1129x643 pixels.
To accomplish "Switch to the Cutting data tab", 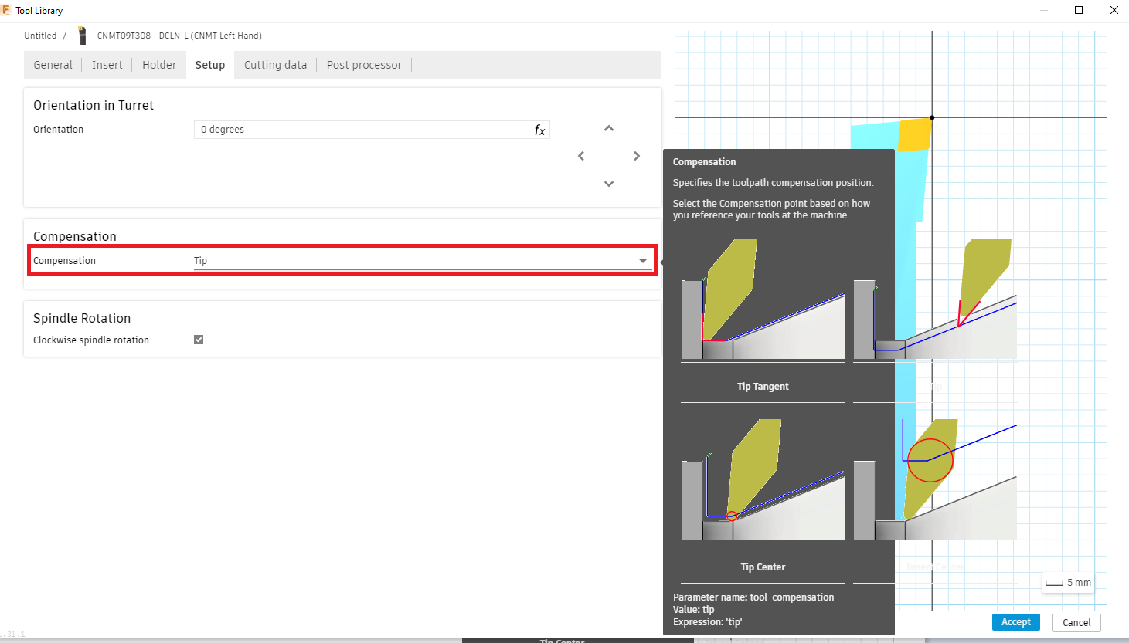I will [274, 65].
